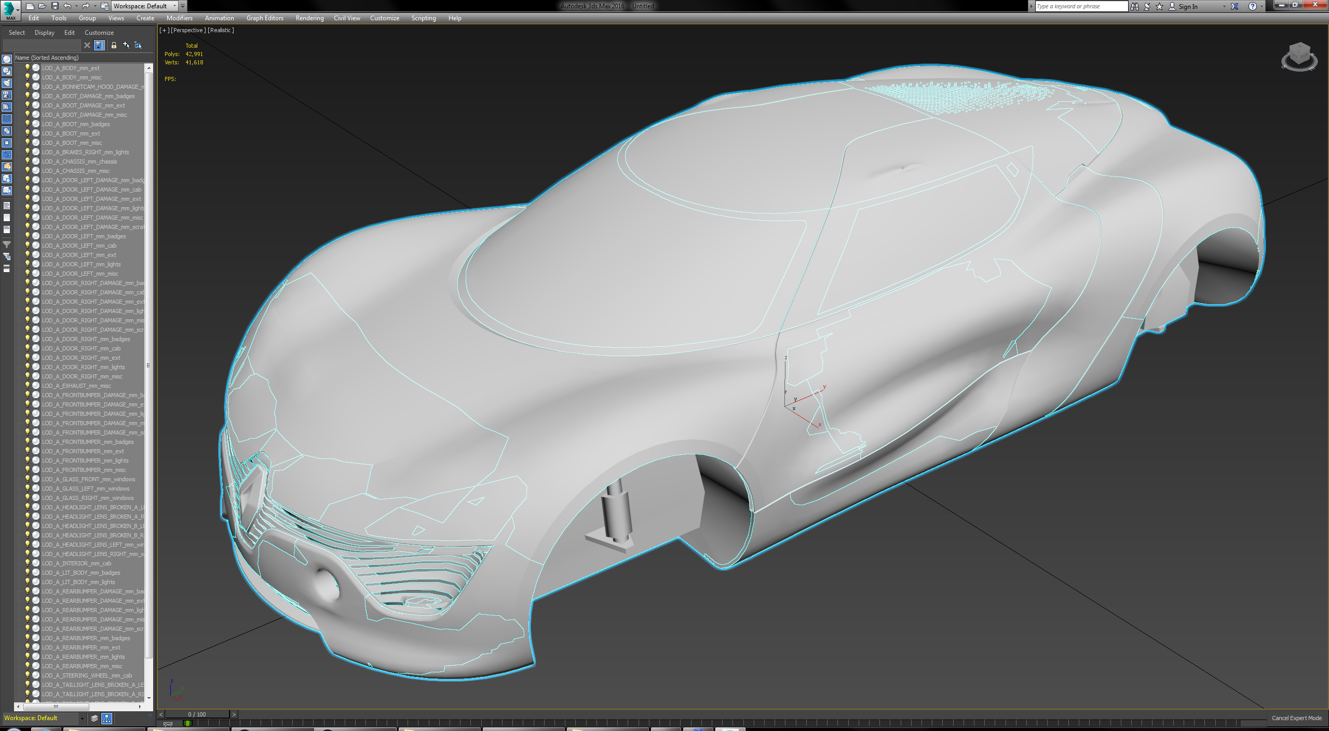Expand the bottom Workspace: Default selector arrow
Screen dimensions: 1329x731
tap(82, 719)
